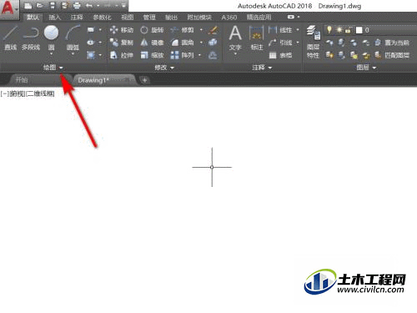Image resolution: width=417 pixels, height=313 pixels.
Task: Click the [俯视] view control label
Action: 17,94
